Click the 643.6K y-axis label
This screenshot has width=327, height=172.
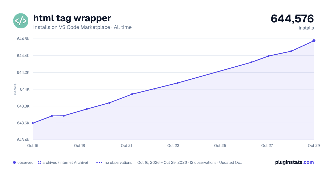click(23, 123)
